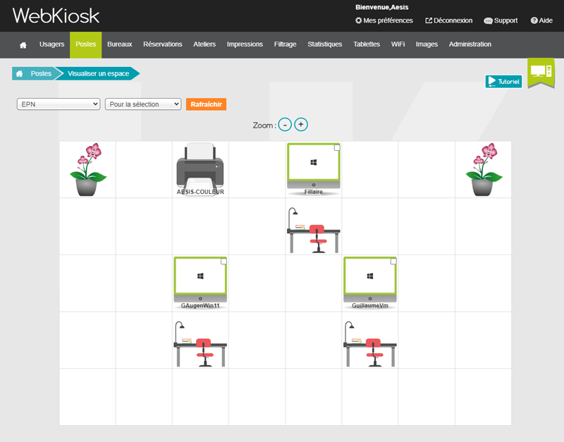The width and height of the screenshot is (564, 442).
Task: Click Postes in the breadcrumb
Action: [x=41, y=74]
